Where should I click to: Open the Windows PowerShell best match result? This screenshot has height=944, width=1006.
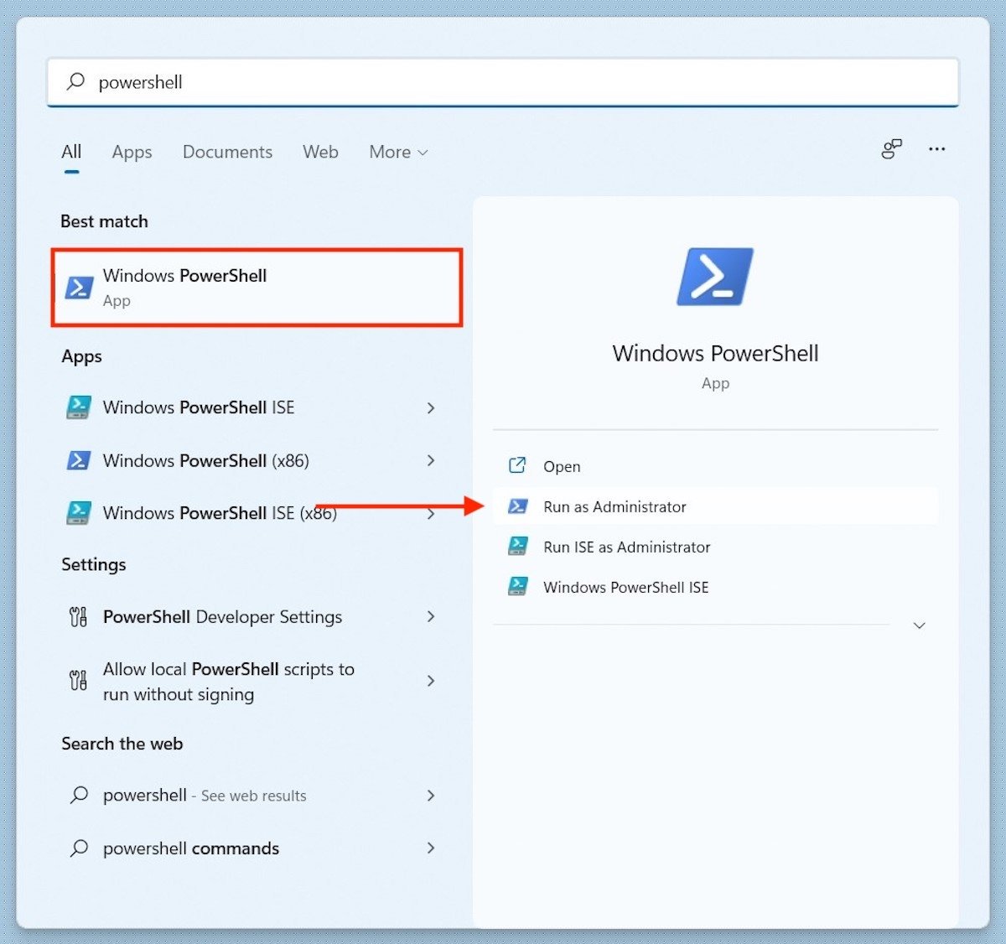pyautogui.click(x=257, y=288)
